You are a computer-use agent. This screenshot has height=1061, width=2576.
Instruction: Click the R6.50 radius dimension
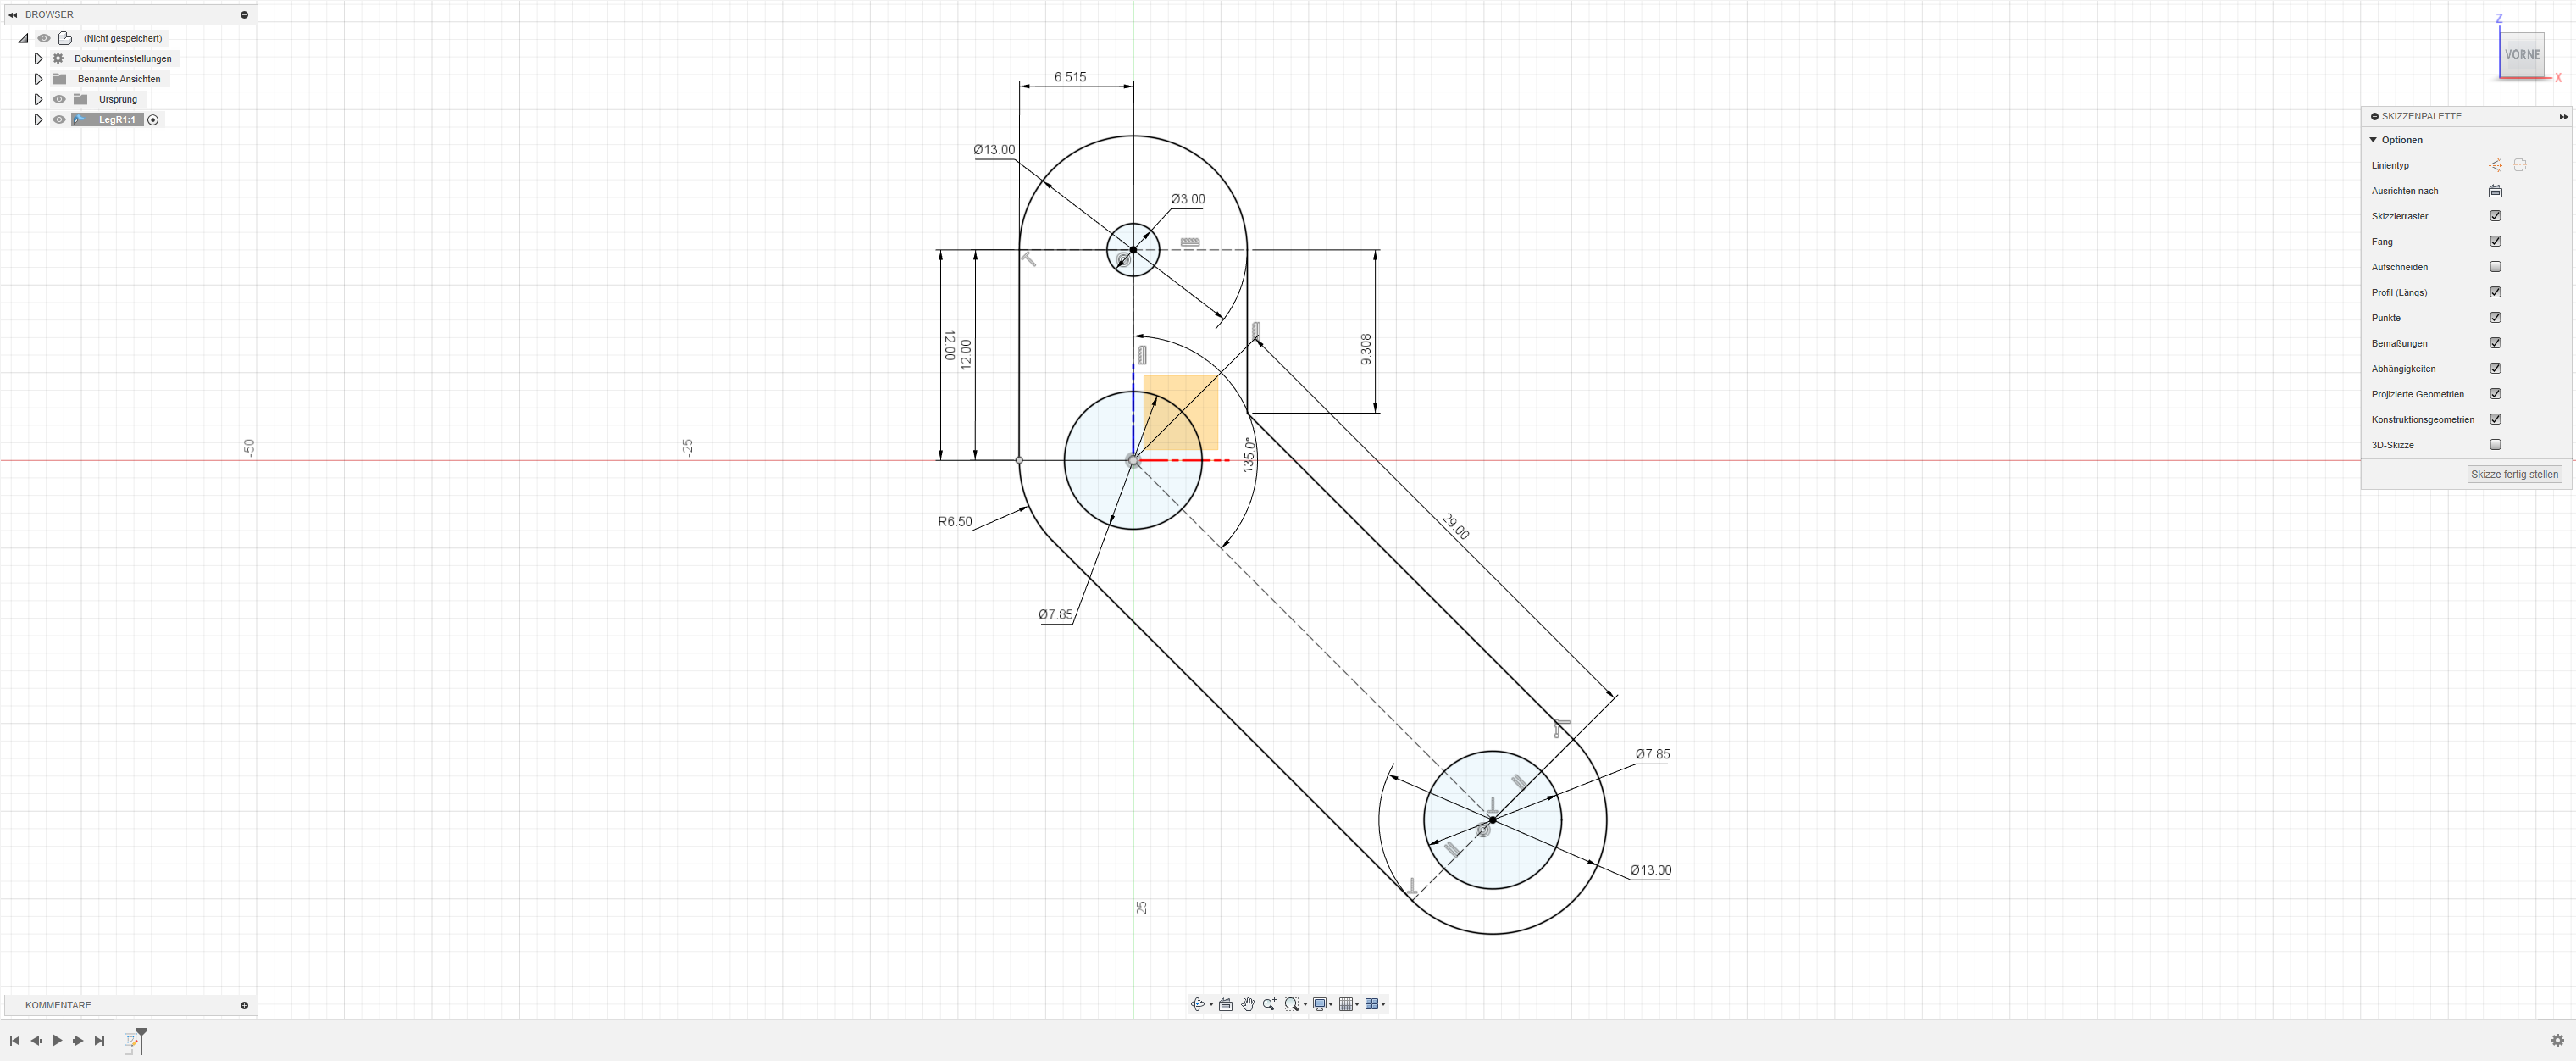point(955,521)
